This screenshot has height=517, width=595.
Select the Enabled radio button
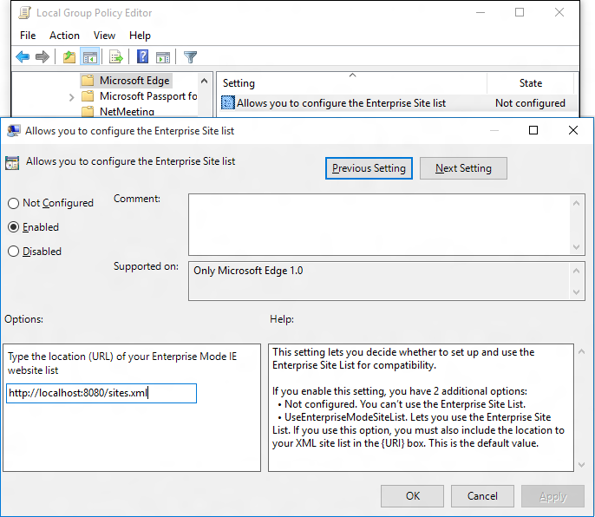[14, 227]
